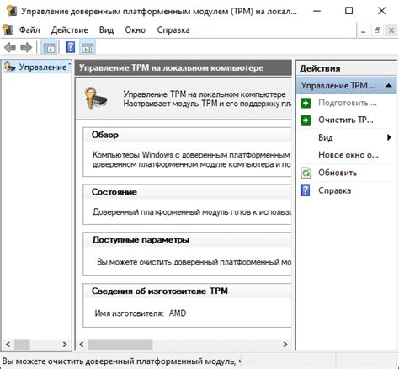
Task: Click the Back arrow toolbar icon
Action: click(x=10, y=47)
